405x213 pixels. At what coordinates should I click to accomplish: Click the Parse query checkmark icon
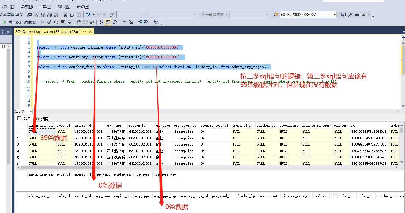49,22
